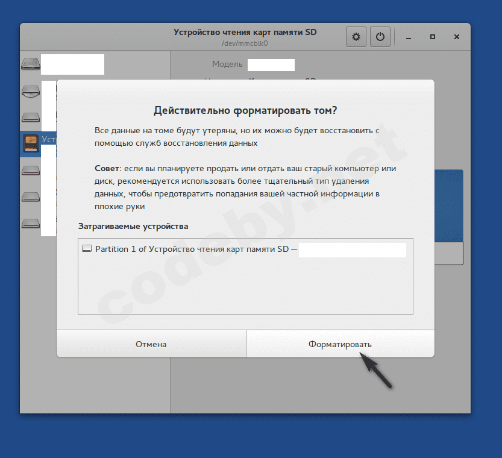Click the /dev/mmcblk0 device path subtitle
This screenshot has width=502, height=458.
[245, 43]
